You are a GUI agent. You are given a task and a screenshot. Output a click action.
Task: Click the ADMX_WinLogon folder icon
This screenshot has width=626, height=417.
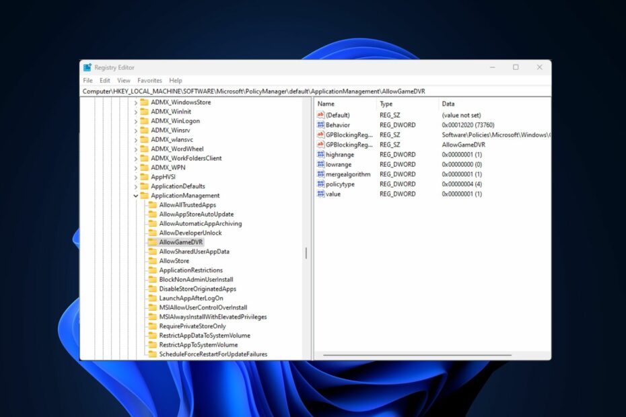click(144, 121)
